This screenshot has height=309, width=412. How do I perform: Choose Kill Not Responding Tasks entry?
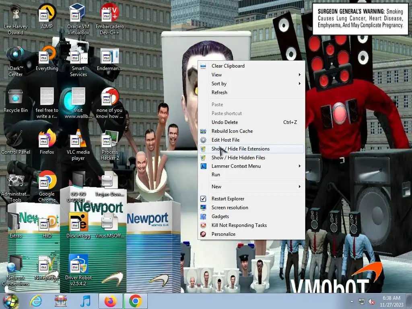coord(251,225)
